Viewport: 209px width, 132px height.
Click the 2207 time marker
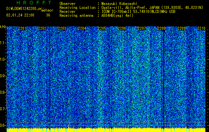(x=142, y=28)
